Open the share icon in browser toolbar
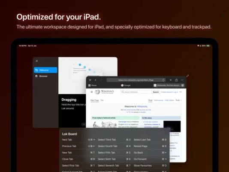The width and height of the screenshot is (229, 172). (176, 80)
